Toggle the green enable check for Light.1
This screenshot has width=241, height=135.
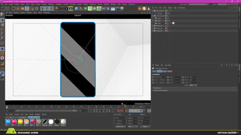[x=169, y=18]
